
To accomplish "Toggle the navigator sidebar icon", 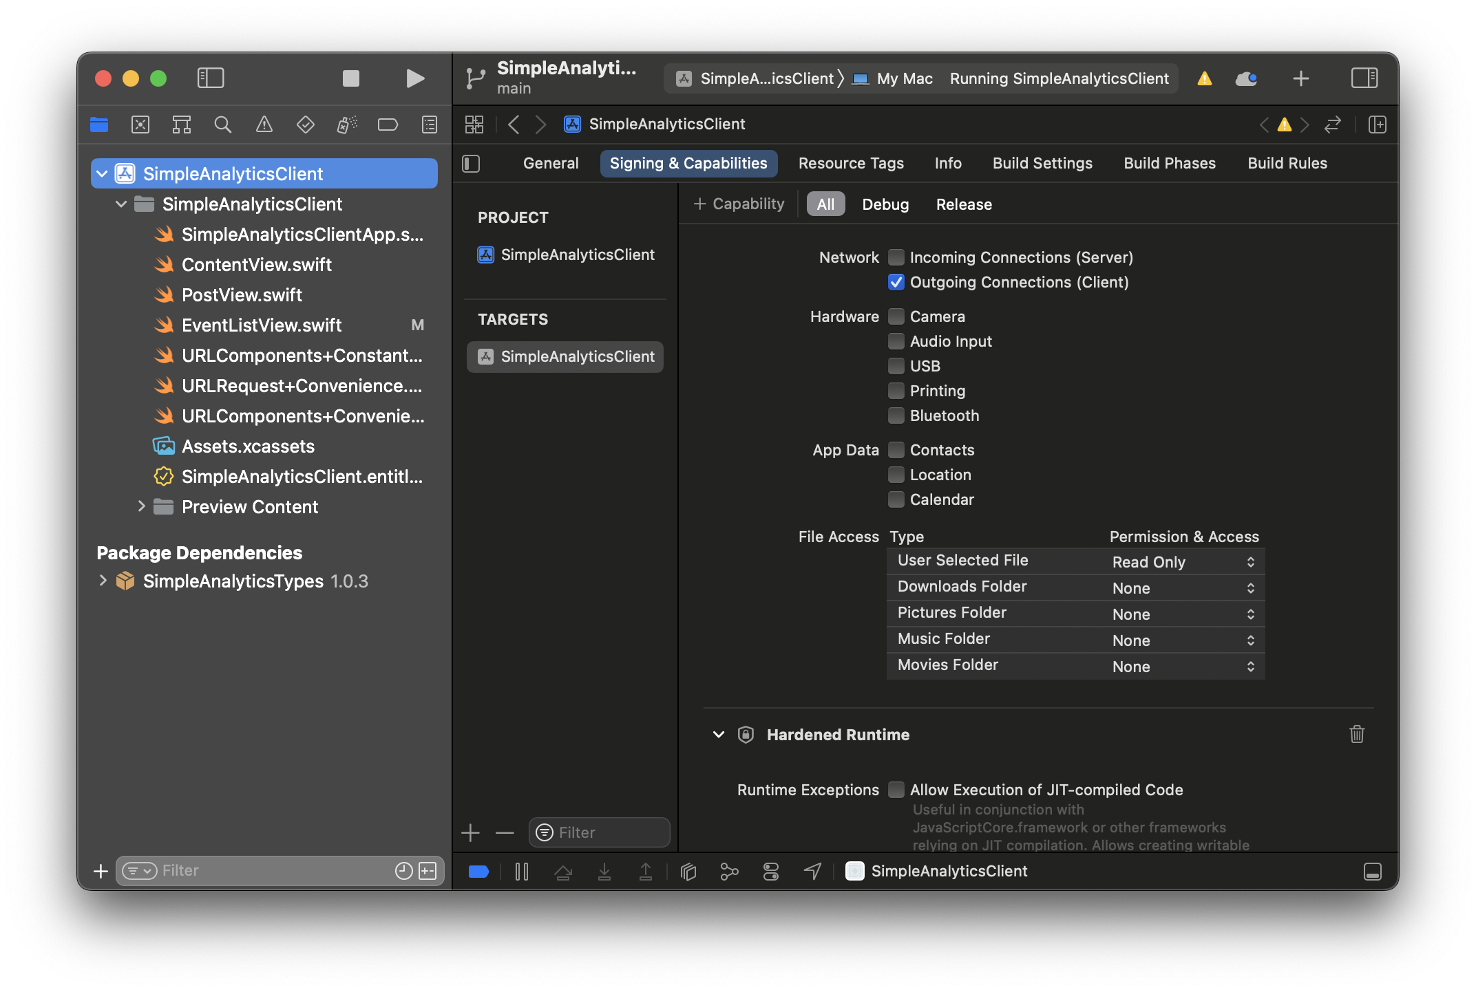I will click(211, 78).
